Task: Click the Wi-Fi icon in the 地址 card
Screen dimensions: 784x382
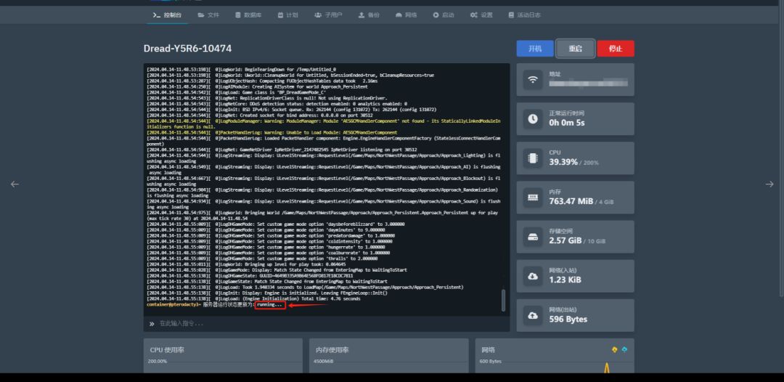Action: [533, 79]
